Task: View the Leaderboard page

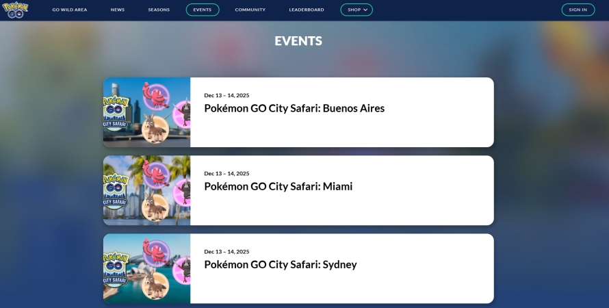Action: pyautogui.click(x=307, y=10)
